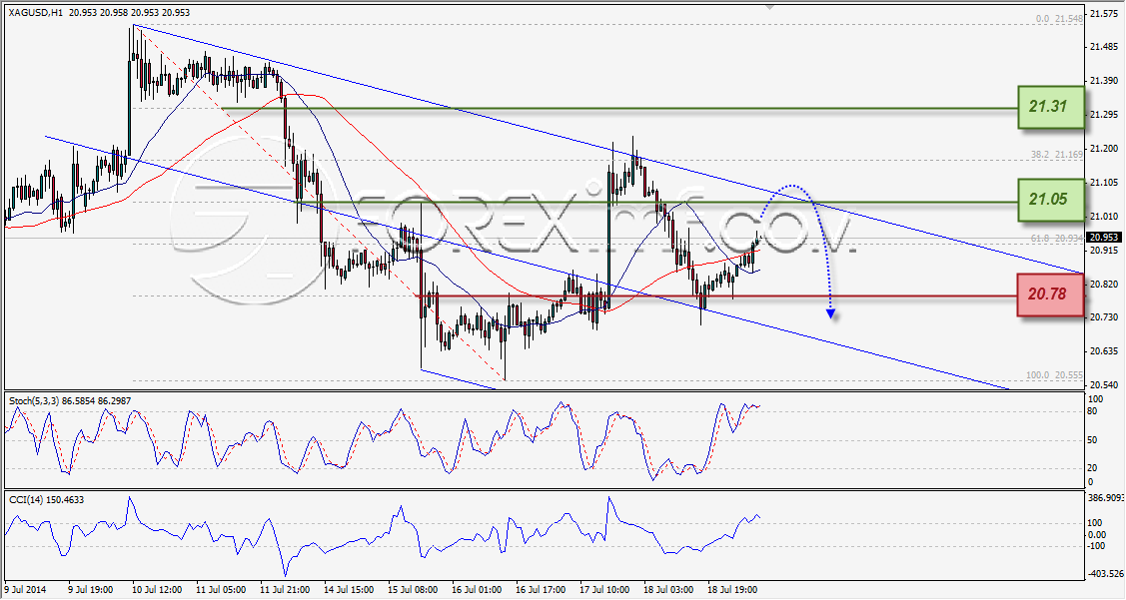Select the red 20.78 price level box
The height and width of the screenshot is (600, 1126).
point(1051,295)
